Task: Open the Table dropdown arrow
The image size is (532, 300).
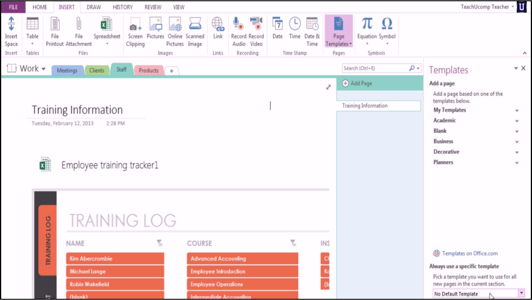Action: pyautogui.click(x=32, y=43)
